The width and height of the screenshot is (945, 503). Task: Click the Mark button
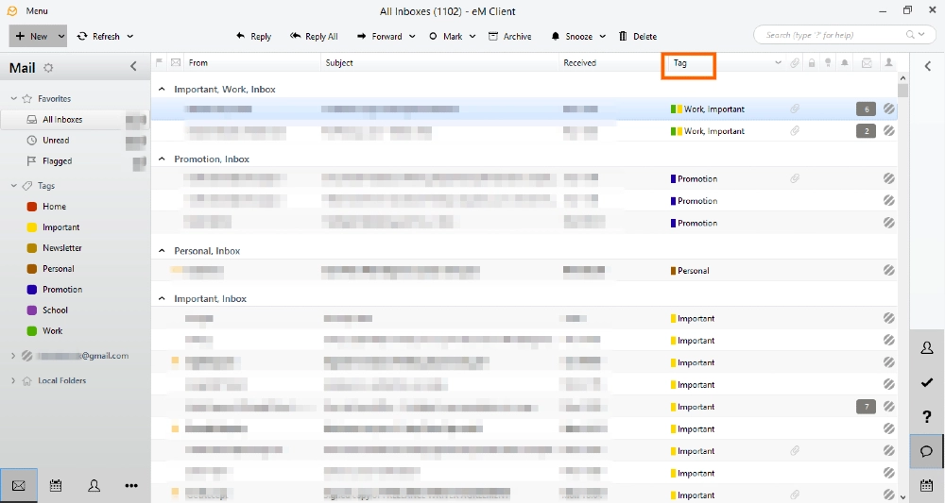(x=446, y=36)
